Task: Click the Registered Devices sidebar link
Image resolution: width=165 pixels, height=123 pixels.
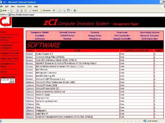Action: click(x=6, y=39)
